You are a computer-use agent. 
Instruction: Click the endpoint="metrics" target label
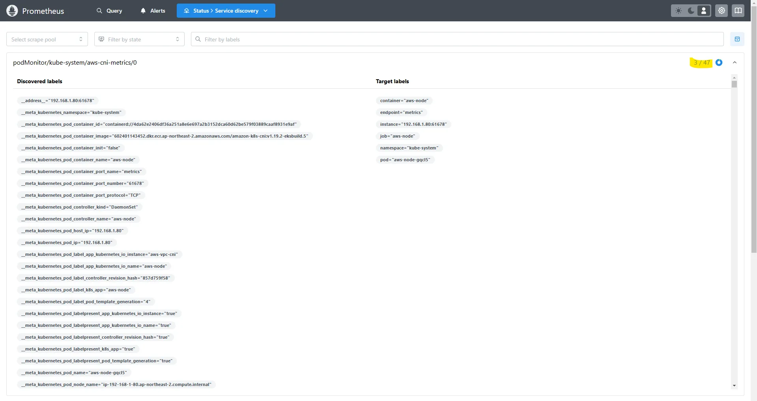coord(402,112)
